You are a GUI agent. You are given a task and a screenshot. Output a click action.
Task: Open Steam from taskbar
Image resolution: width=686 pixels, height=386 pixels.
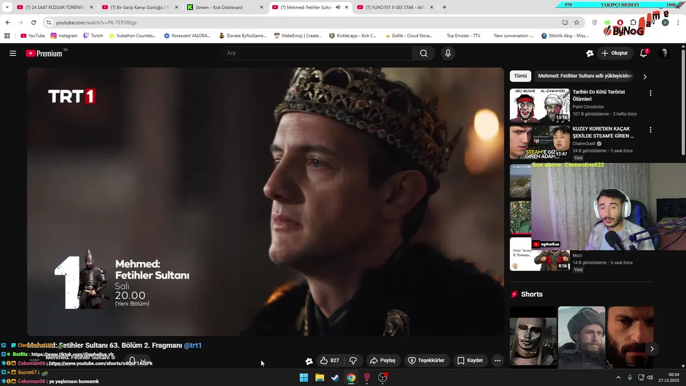click(x=335, y=377)
